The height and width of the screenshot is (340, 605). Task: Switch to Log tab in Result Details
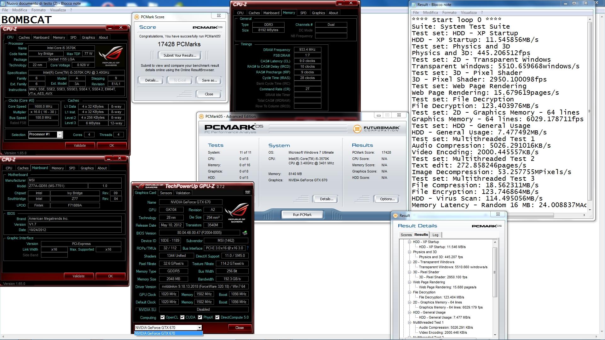[435, 235]
